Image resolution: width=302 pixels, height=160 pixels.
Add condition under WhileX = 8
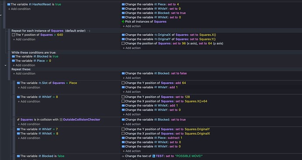point(29,138)
